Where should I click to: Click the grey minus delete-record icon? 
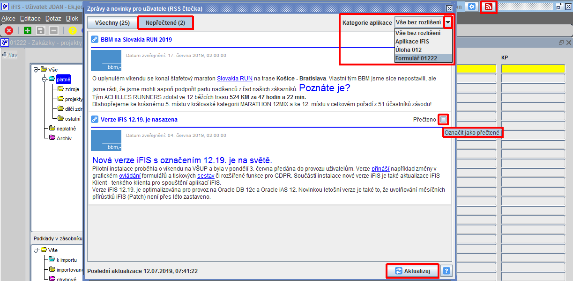point(54,30)
